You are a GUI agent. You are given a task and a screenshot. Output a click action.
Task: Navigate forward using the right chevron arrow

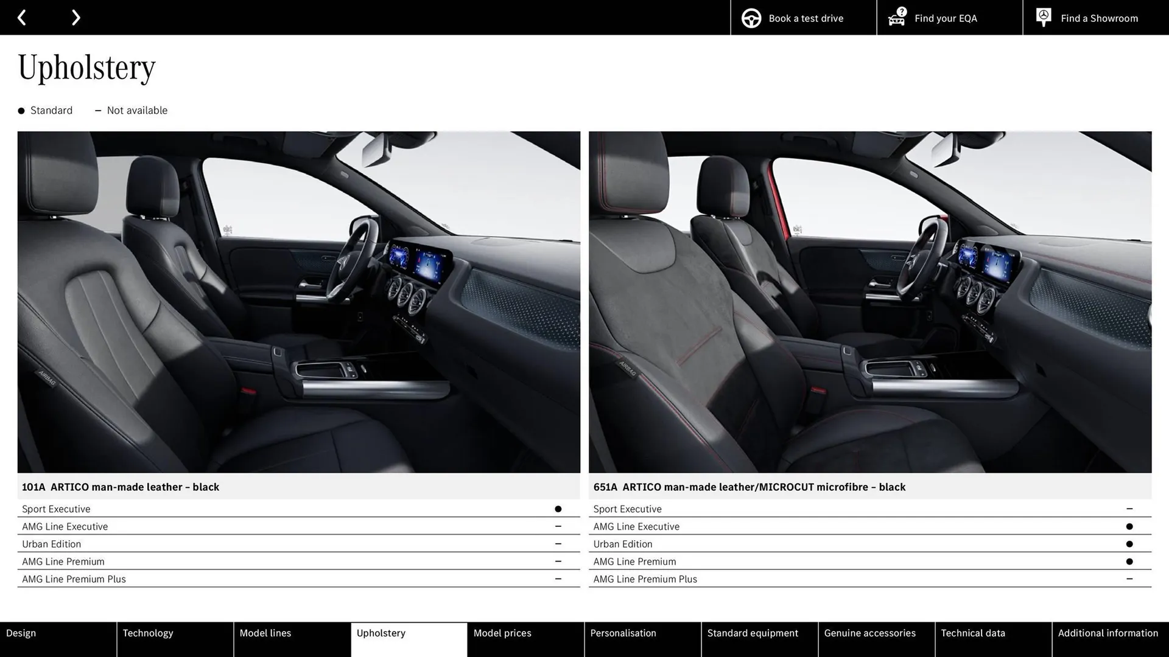75,17
